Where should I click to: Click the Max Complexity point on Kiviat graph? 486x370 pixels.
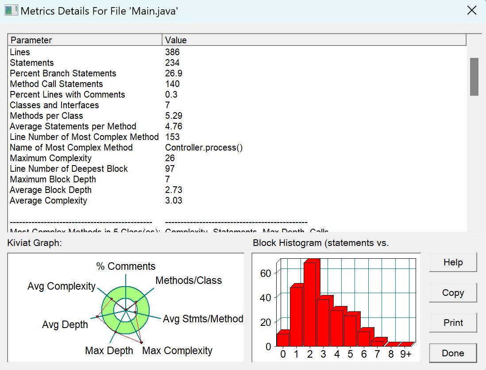coord(141,343)
